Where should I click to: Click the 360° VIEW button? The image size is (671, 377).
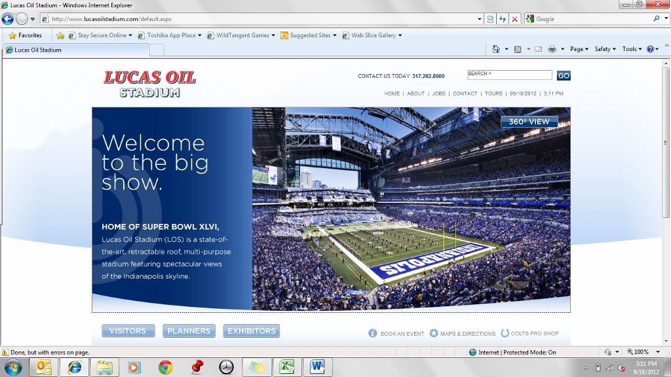click(x=529, y=122)
